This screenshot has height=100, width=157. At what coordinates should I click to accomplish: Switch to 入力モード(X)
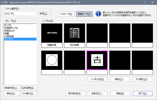(x=66, y=14)
